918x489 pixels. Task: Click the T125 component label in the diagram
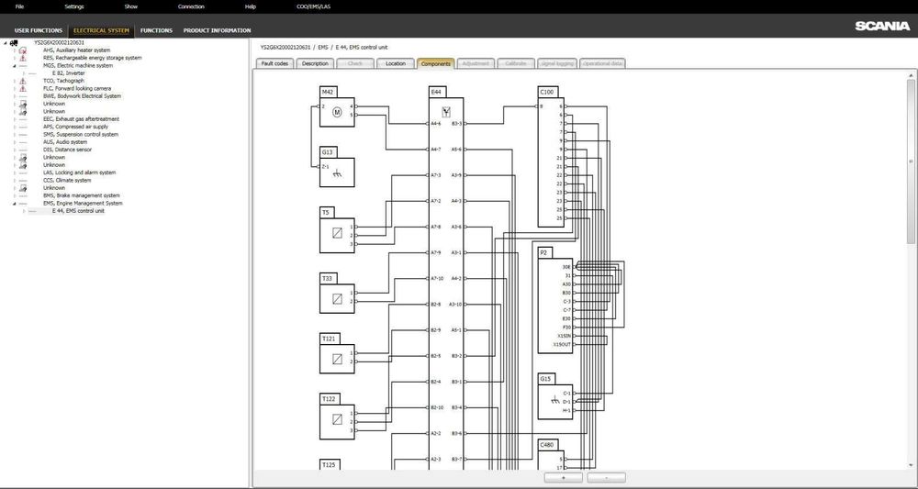[x=329, y=464]
